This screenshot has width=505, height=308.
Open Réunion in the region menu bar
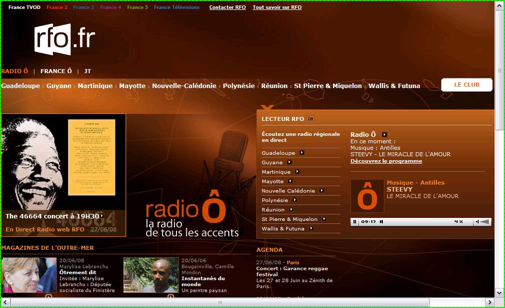coord(274,86)
